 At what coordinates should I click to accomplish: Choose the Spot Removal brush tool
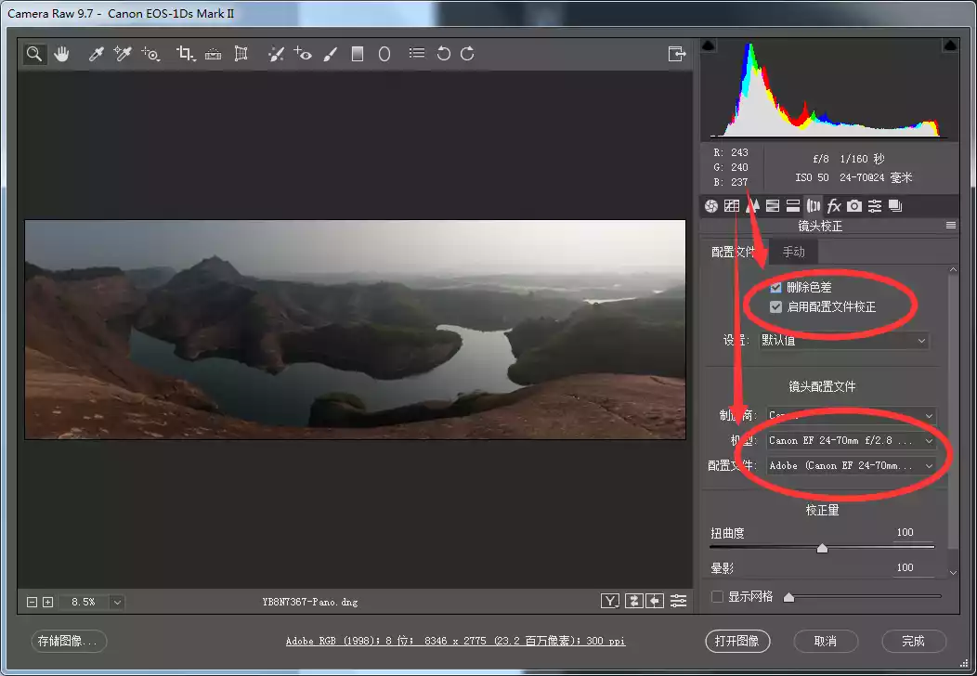[x=276, y=54]
